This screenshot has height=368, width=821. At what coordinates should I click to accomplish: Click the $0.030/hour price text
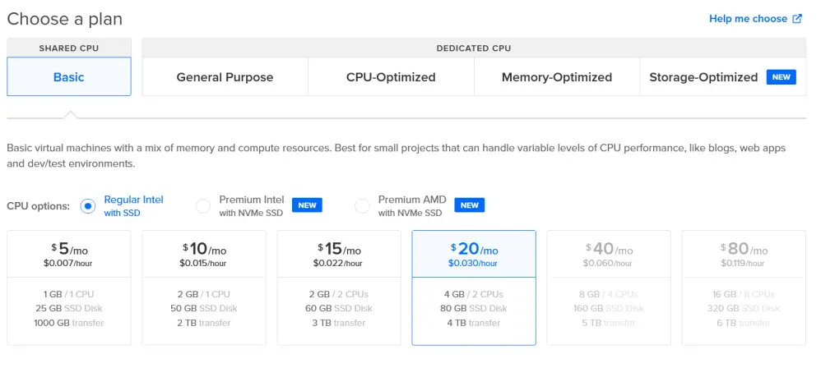point(473,264)
